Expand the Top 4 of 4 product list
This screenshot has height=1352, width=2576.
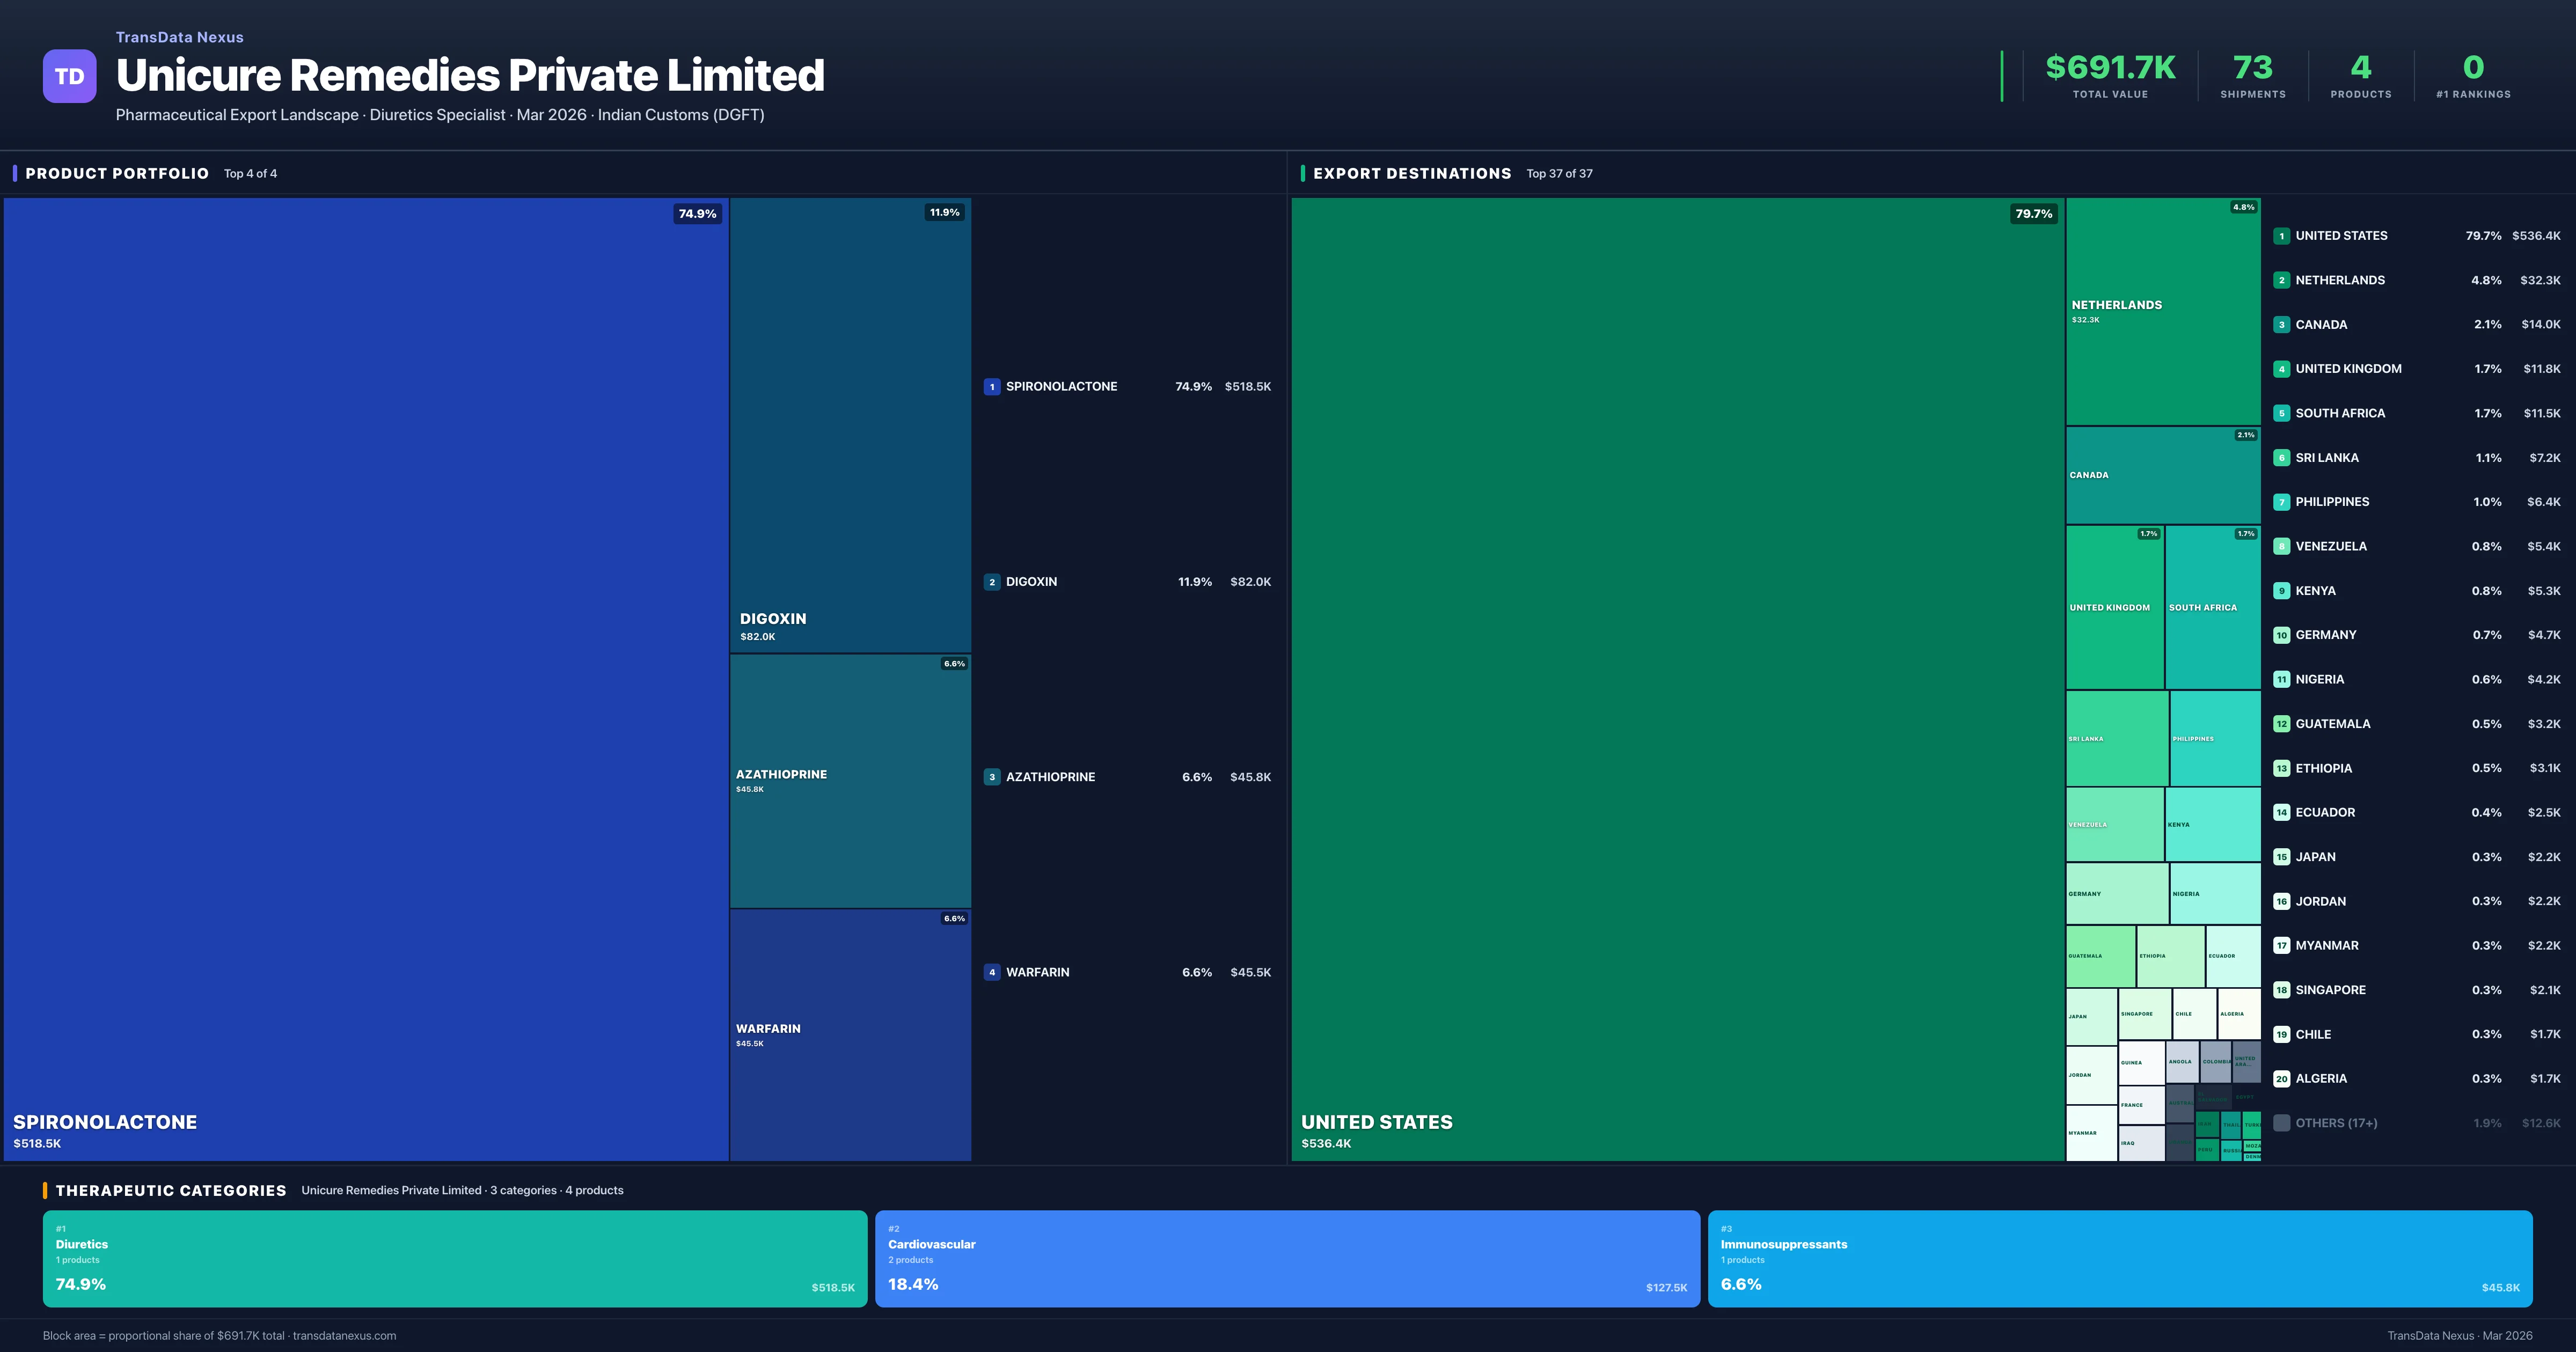pos(250,173)
